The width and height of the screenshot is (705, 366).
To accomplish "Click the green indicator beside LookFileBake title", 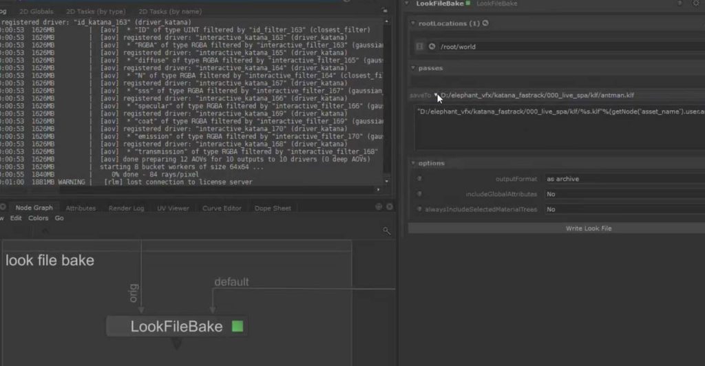I will tap(468, 3).
